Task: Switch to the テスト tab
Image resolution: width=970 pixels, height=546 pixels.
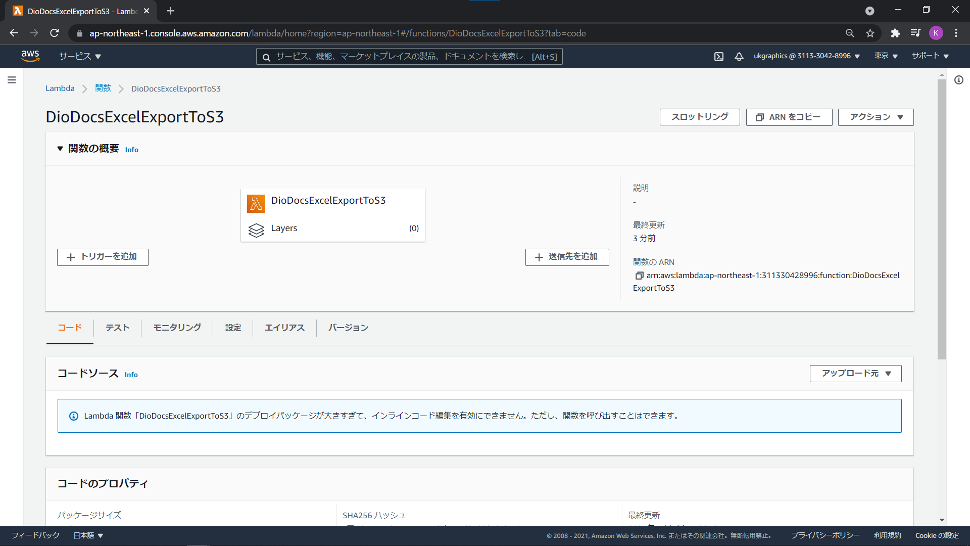Action: click(x=117, y=328)
